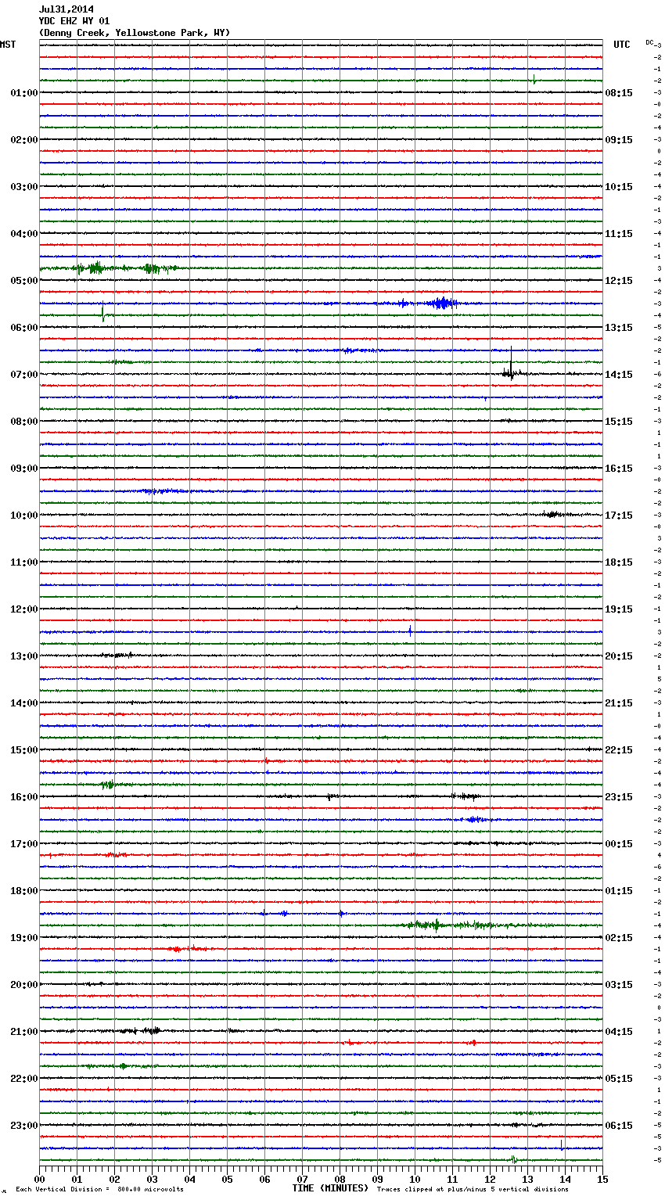The height and width of the screenshot is (1200, 665).
Task: Select the 03:00 MST time label
Action: point(24,187)
